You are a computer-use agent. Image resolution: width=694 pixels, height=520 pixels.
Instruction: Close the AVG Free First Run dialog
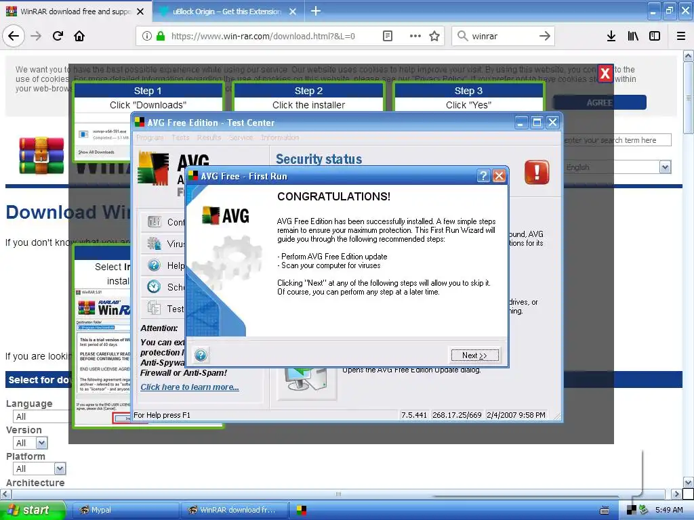pos(499,176)
